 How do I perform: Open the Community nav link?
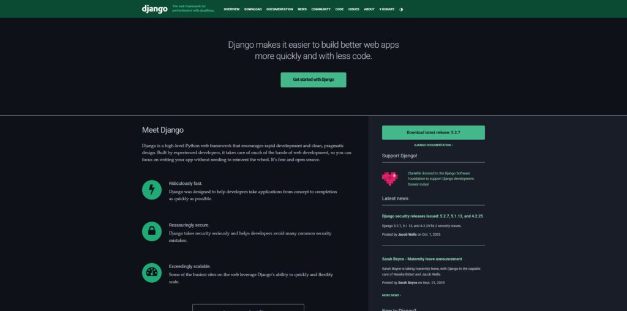(321, 9)
